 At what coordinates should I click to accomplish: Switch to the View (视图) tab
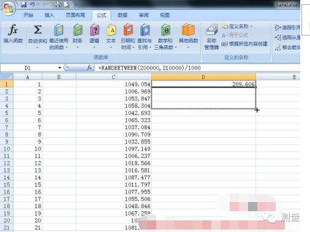coord(165,15)
